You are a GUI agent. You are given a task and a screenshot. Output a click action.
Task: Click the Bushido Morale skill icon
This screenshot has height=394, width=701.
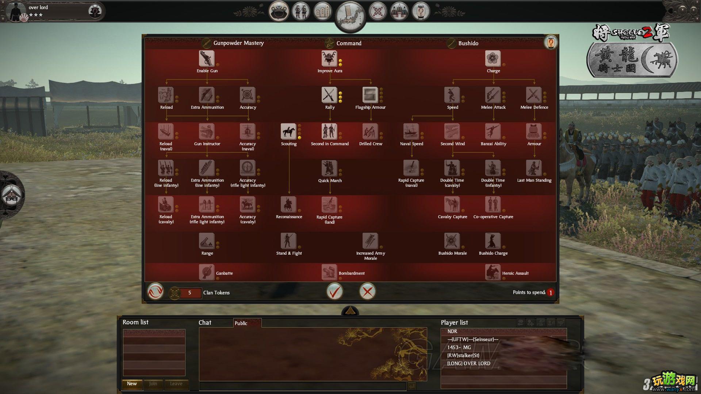pyautogui.click(x=452, y=241)
